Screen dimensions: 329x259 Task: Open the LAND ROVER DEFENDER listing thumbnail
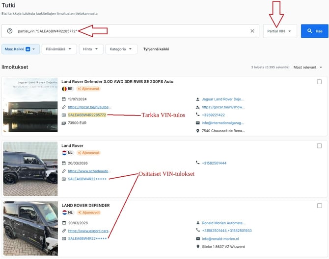coord(30,229)
